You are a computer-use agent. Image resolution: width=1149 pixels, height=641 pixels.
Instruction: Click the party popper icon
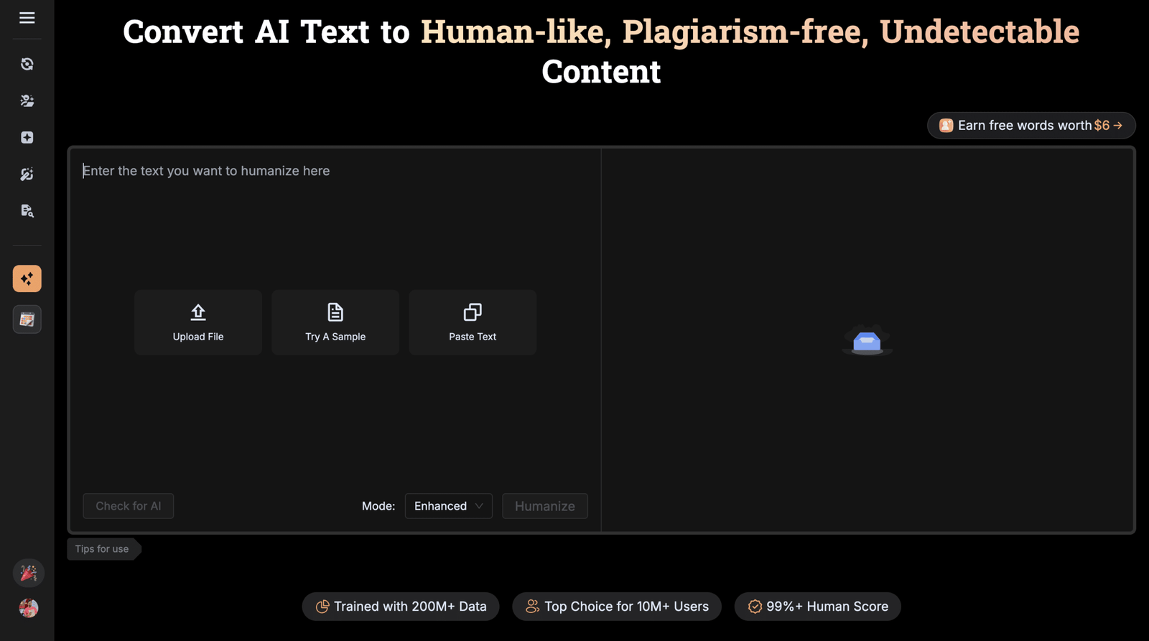pos(29,573)
